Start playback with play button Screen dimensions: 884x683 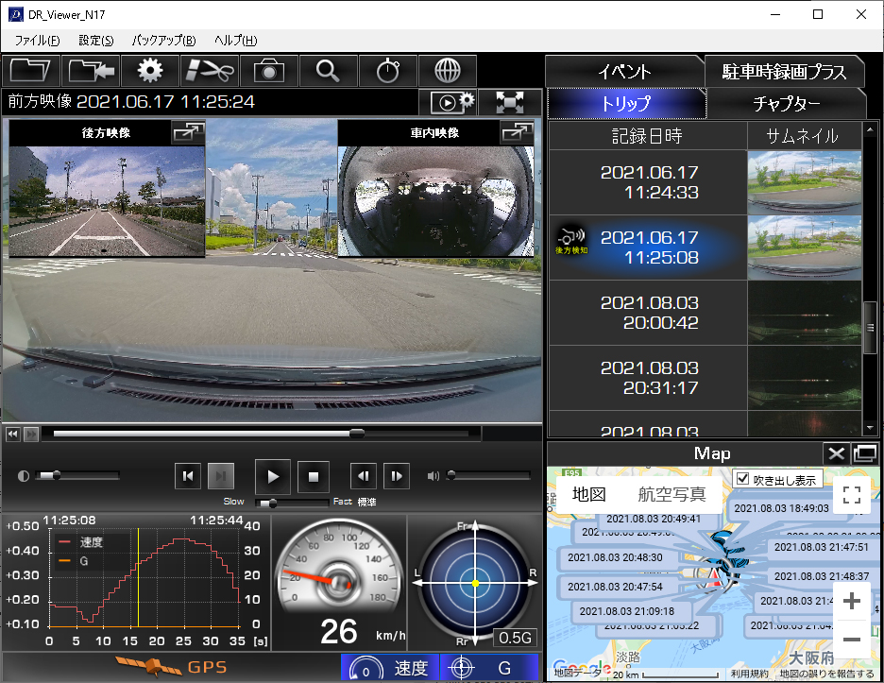tap(273, 477)
